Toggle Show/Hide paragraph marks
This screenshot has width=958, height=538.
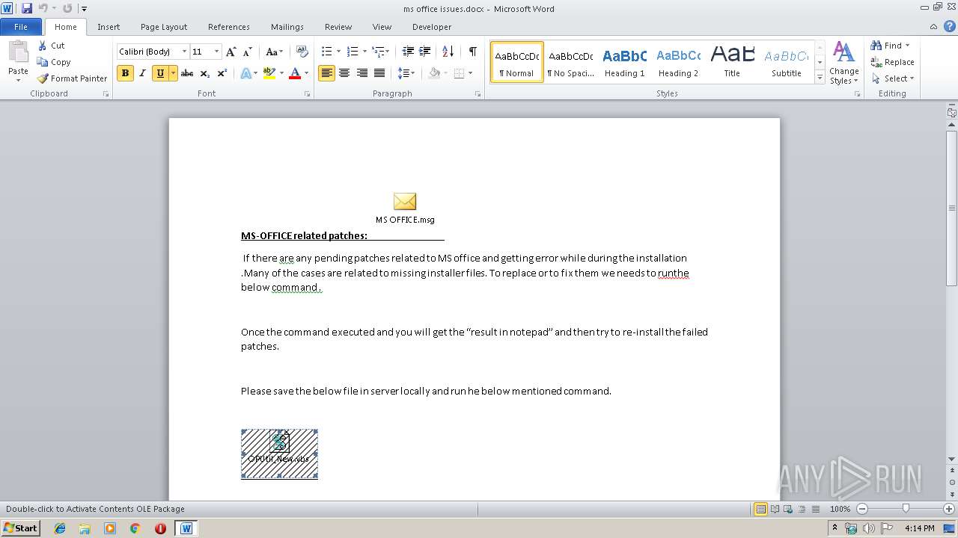[473, 52]
